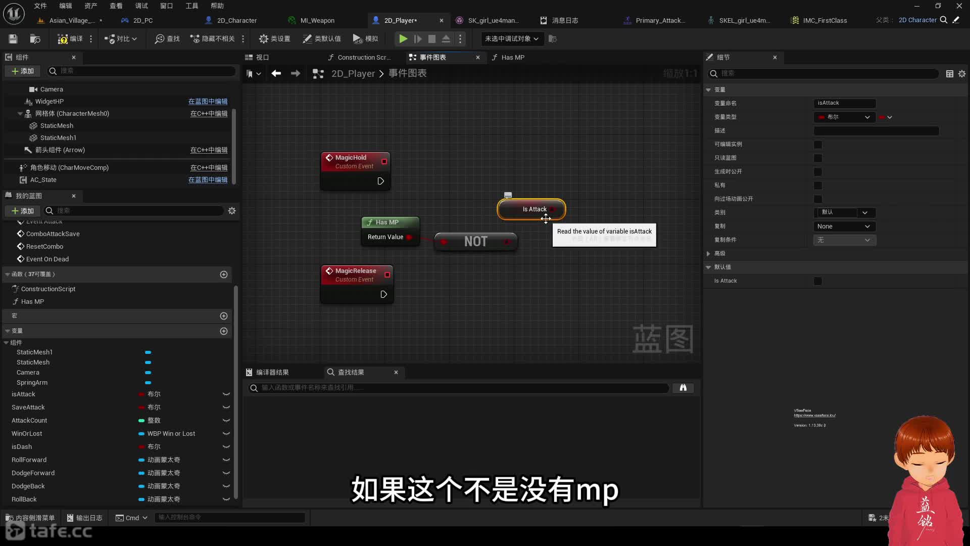Click details panel property matrix grid icon
The height and width of the screenshot is (546, 970).
pyautogui.click(x=950, y=74)
